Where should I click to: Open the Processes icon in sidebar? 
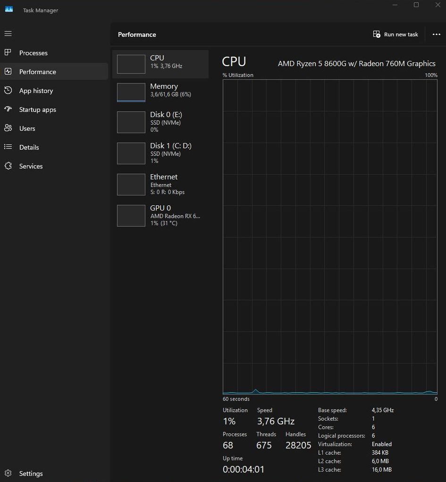[x=8, y=52]
